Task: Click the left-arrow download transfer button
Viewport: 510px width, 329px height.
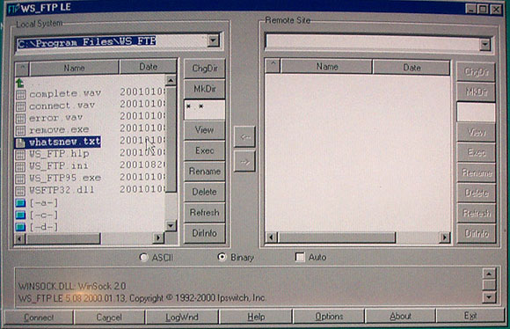Action: [x=244, y=136]
